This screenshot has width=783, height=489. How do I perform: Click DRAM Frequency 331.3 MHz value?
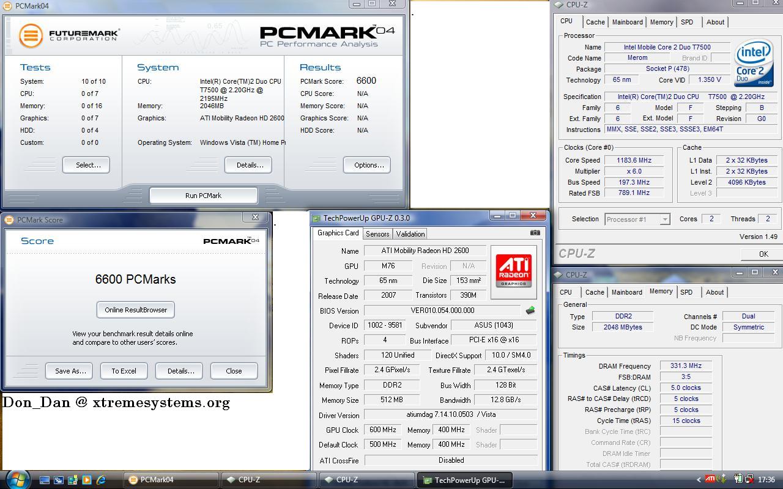point(686,366)
